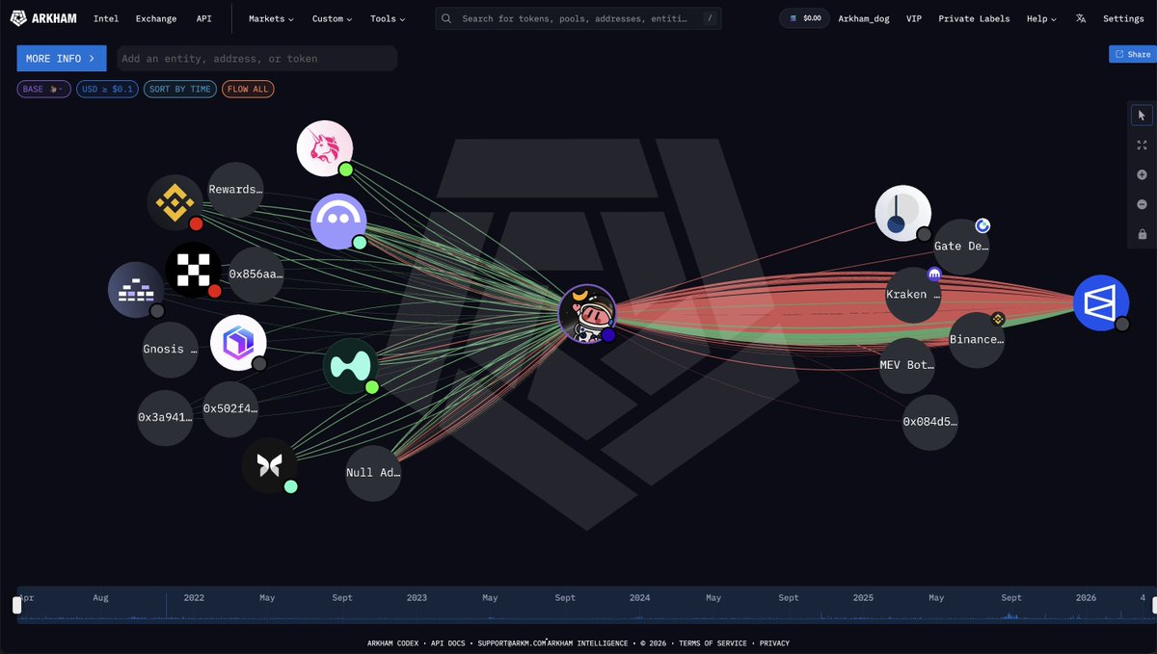This screenshot has height=654, width=1157.
Task: Click the MEV Bot… node
Action: coord(907,365)
